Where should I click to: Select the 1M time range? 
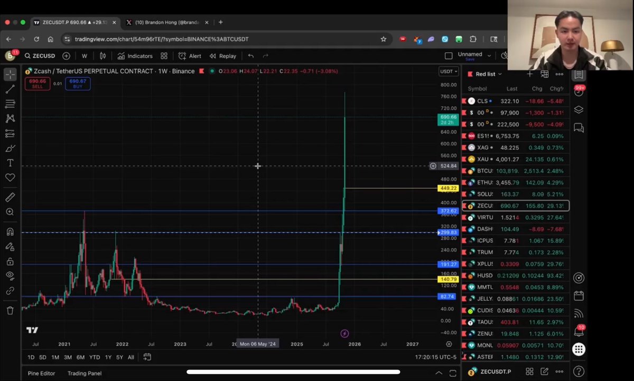point(55,357)
